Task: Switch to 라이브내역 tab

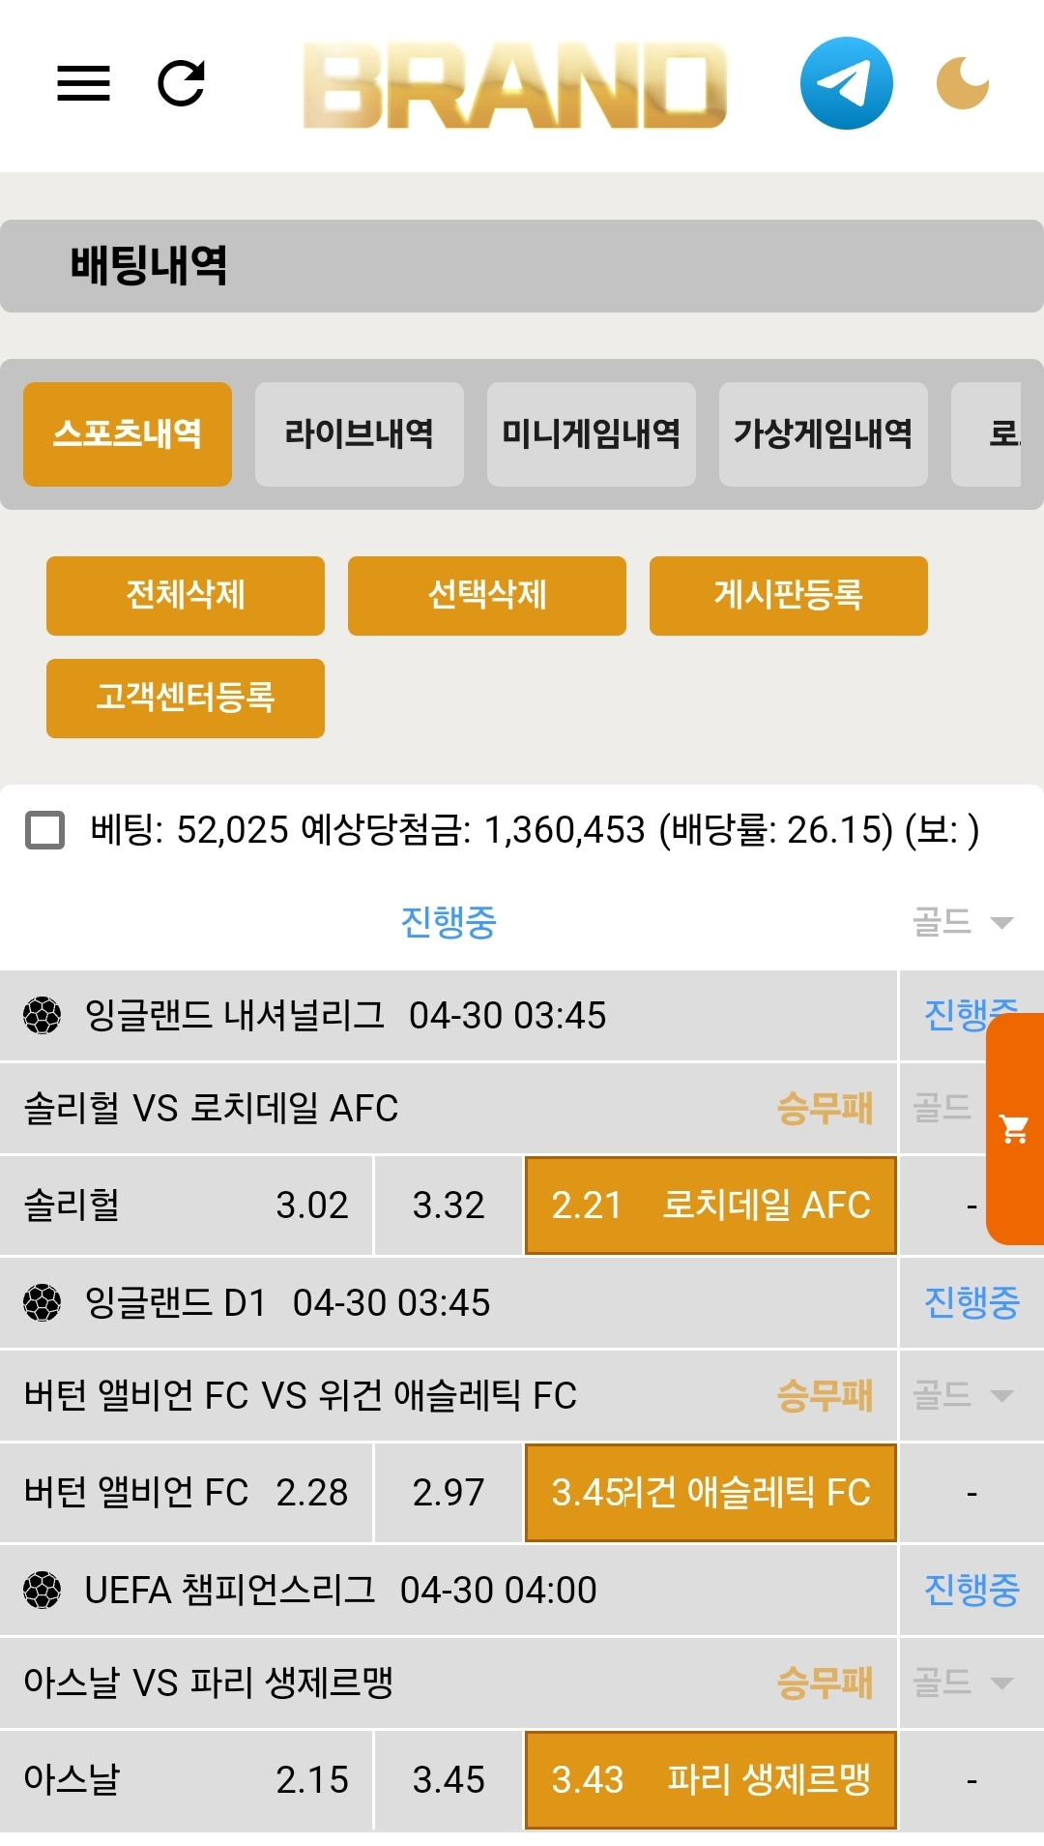Action: pos(359,433)
